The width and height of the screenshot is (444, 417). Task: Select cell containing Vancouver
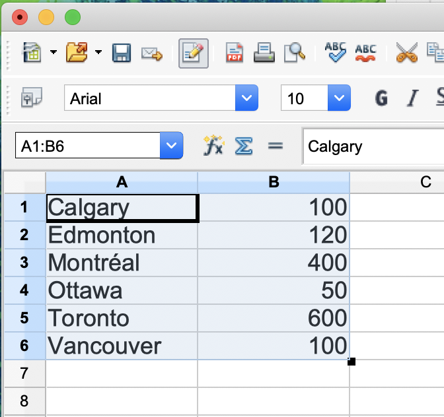point(122,346)
